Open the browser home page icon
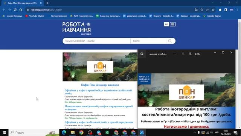 coord(21,10)
